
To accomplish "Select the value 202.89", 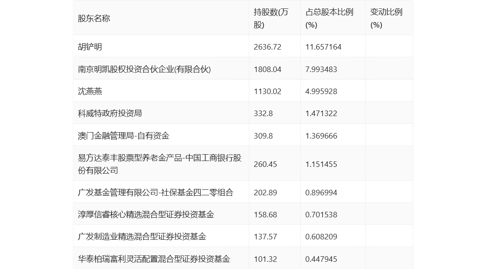I will [x=265, y=192].
